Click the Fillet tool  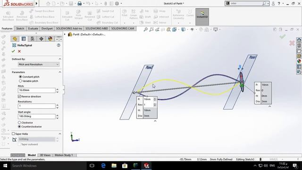tap(125, 13)
